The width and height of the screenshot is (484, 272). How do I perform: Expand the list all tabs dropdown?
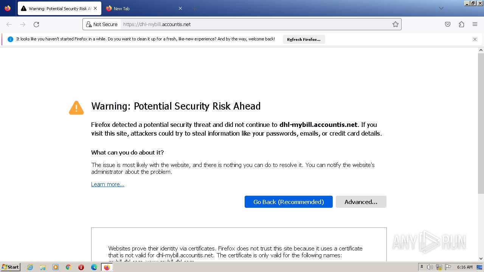[x=441, y=8]
